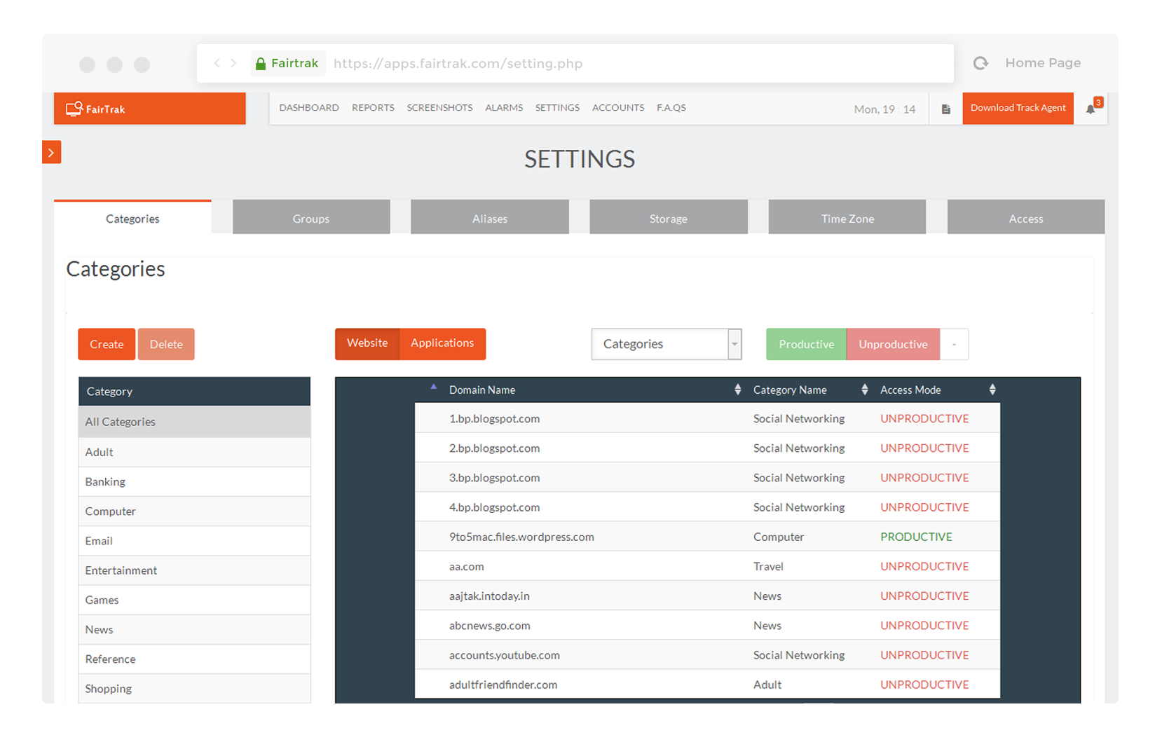Viewport: 1162px width, 735px height.
Task: Click the refresh icon next to Home Page
Action: pyautogui.click(x=980, y=62)
